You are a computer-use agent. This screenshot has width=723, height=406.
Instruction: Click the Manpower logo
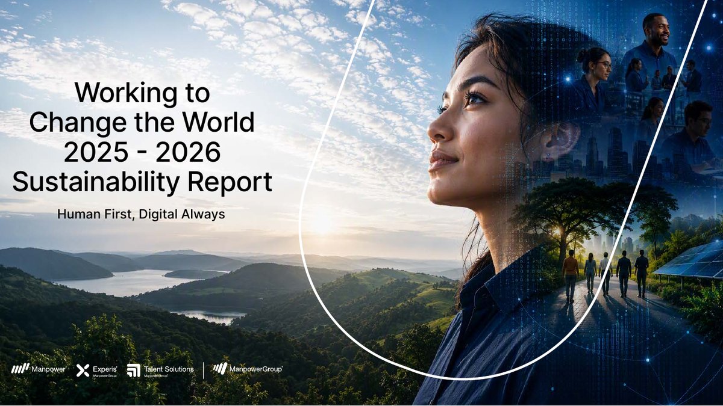39,369
